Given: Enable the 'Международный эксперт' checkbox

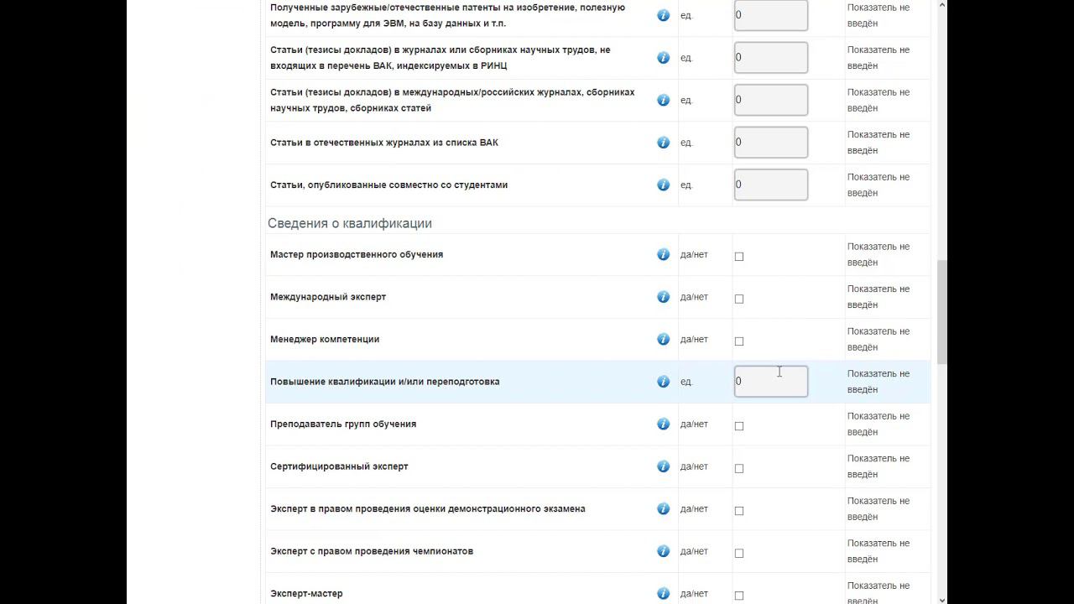Looking at the screenshot, I should coord(739,299).
